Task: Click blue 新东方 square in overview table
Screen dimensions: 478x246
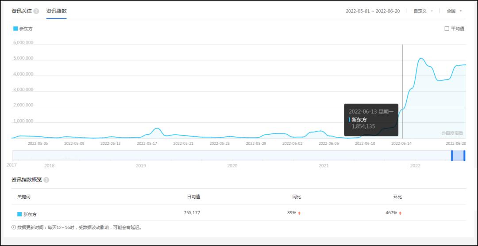Action: [x=19, y=214]
